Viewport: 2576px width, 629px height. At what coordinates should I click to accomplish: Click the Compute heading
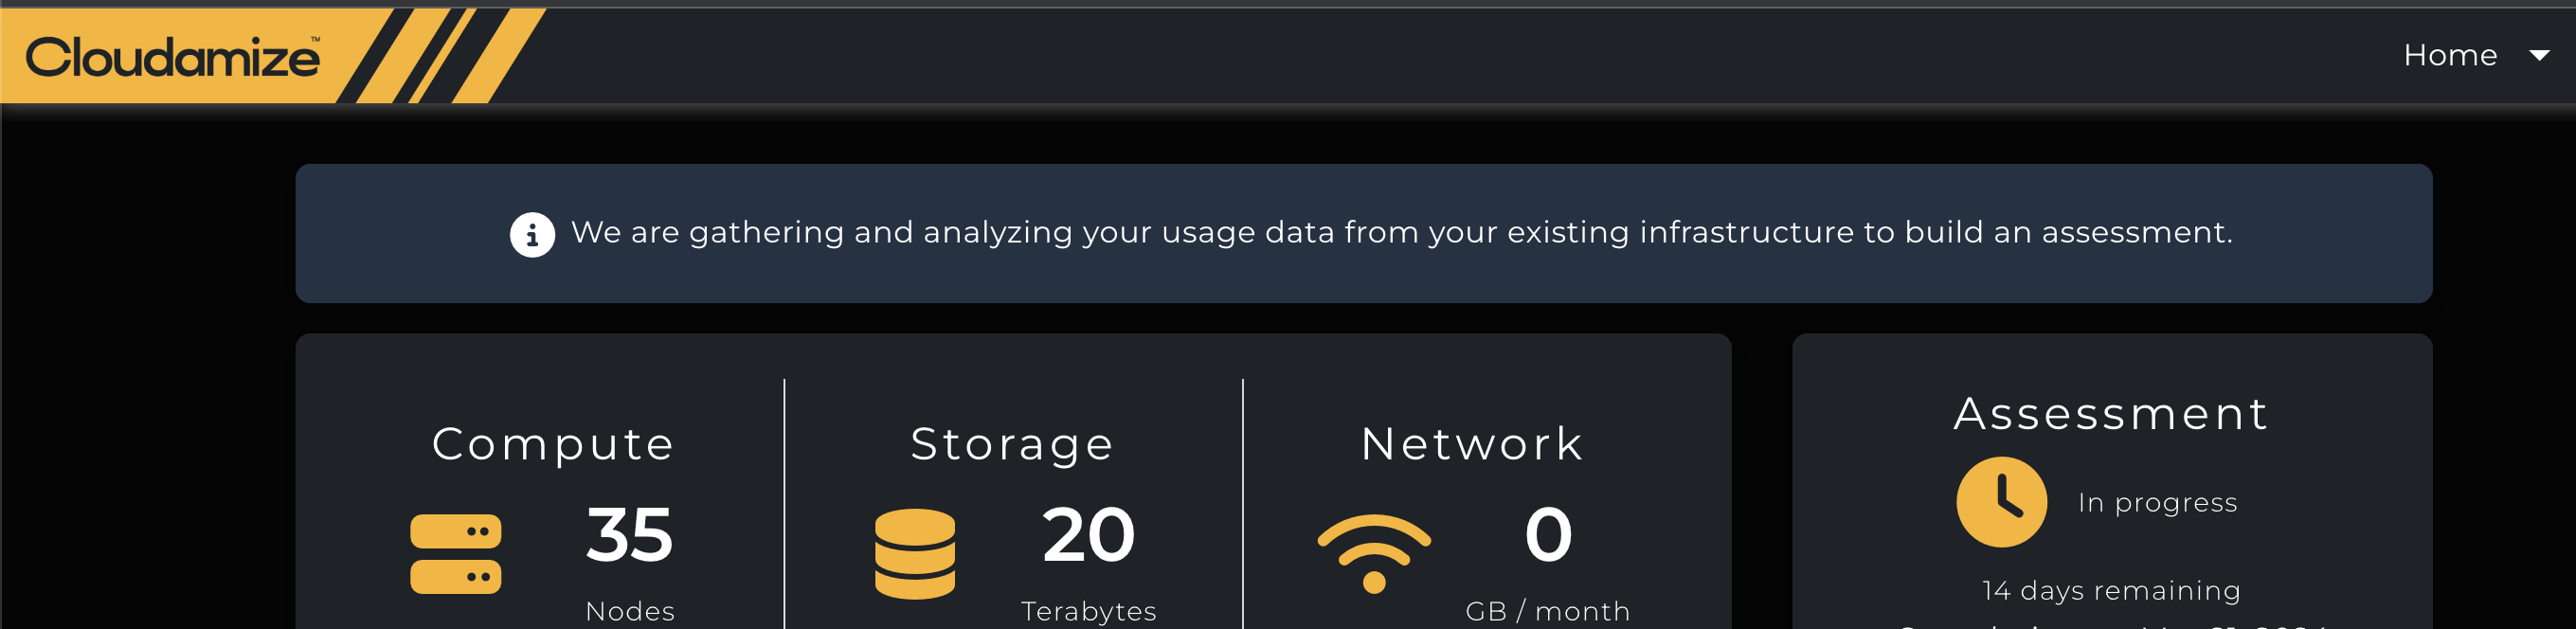click(553, 443)
